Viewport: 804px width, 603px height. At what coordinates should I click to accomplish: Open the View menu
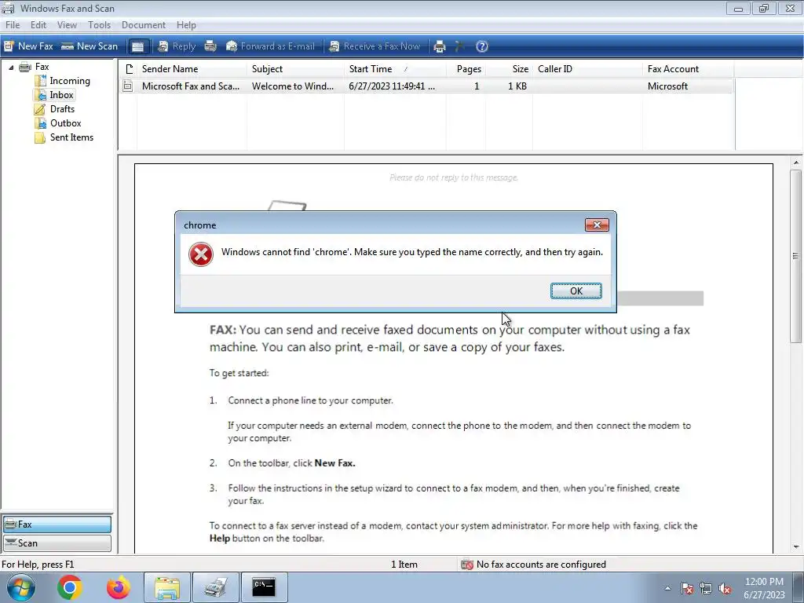tap(67, 25)
